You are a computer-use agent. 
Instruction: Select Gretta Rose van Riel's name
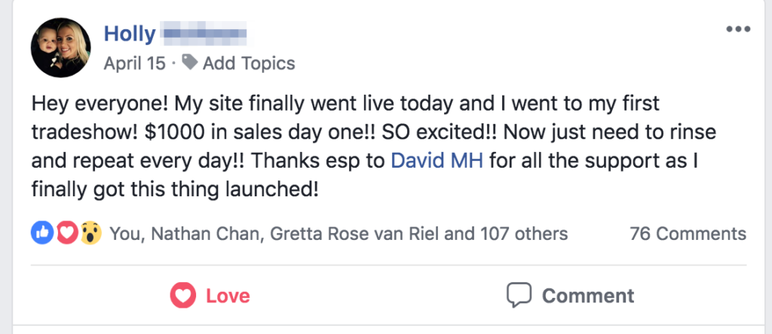(x=354, y=234)
